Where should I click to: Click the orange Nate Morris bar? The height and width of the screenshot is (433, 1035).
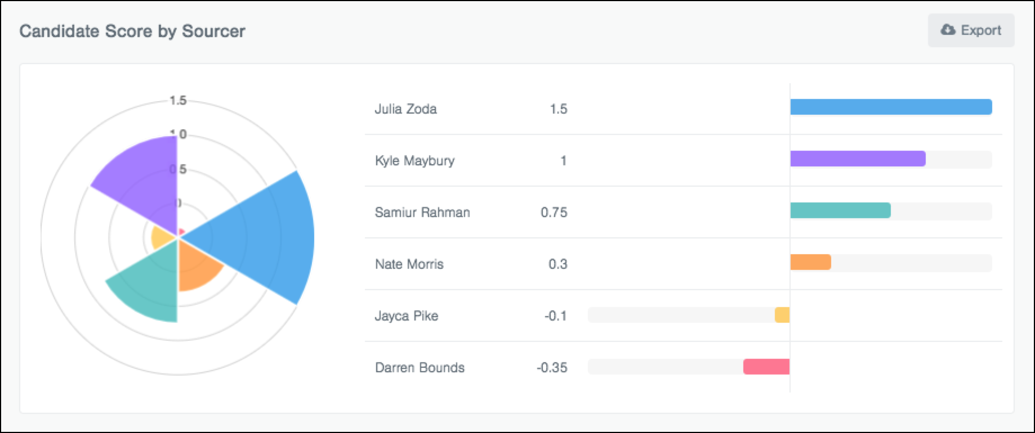[x=810, y=262]
